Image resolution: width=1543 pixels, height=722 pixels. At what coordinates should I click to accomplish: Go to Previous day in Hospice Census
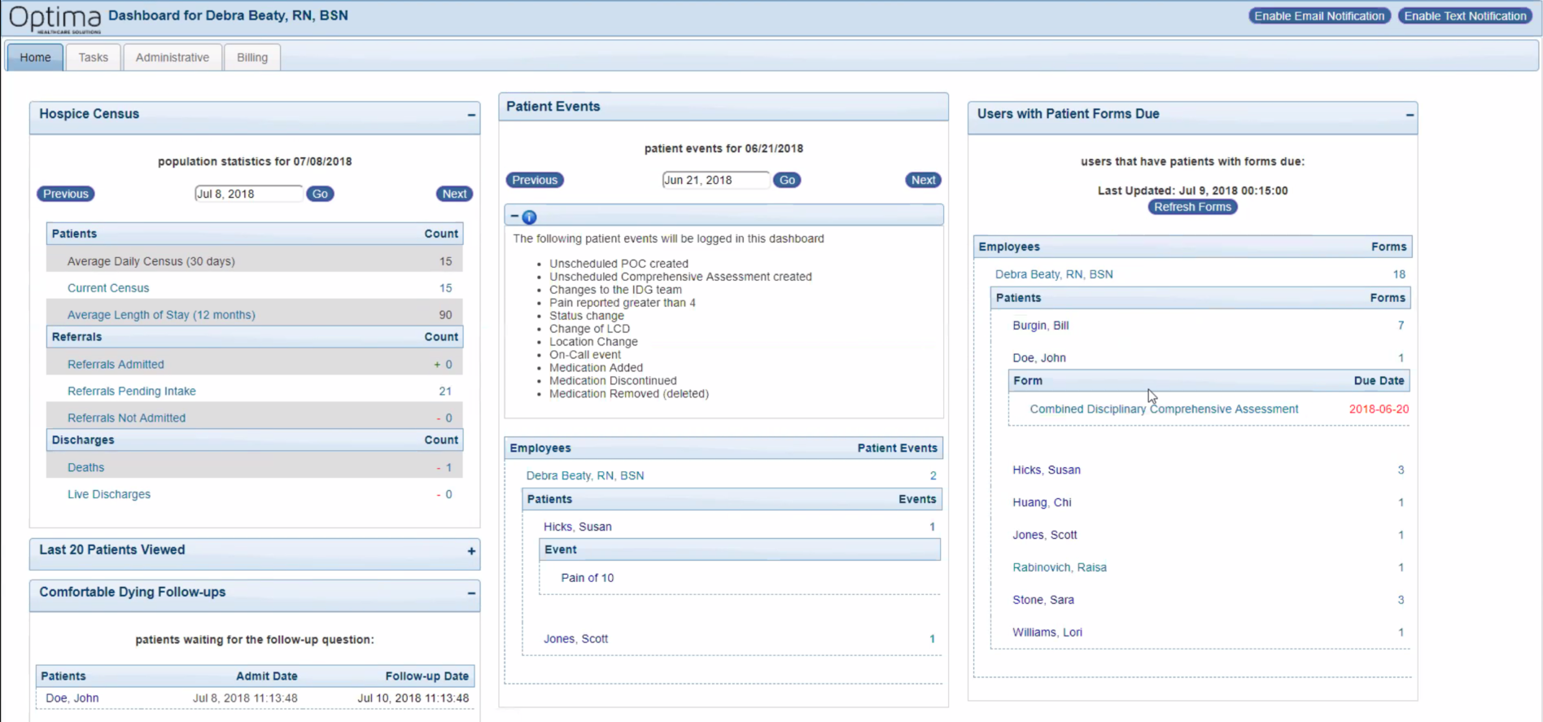point(66,194)
